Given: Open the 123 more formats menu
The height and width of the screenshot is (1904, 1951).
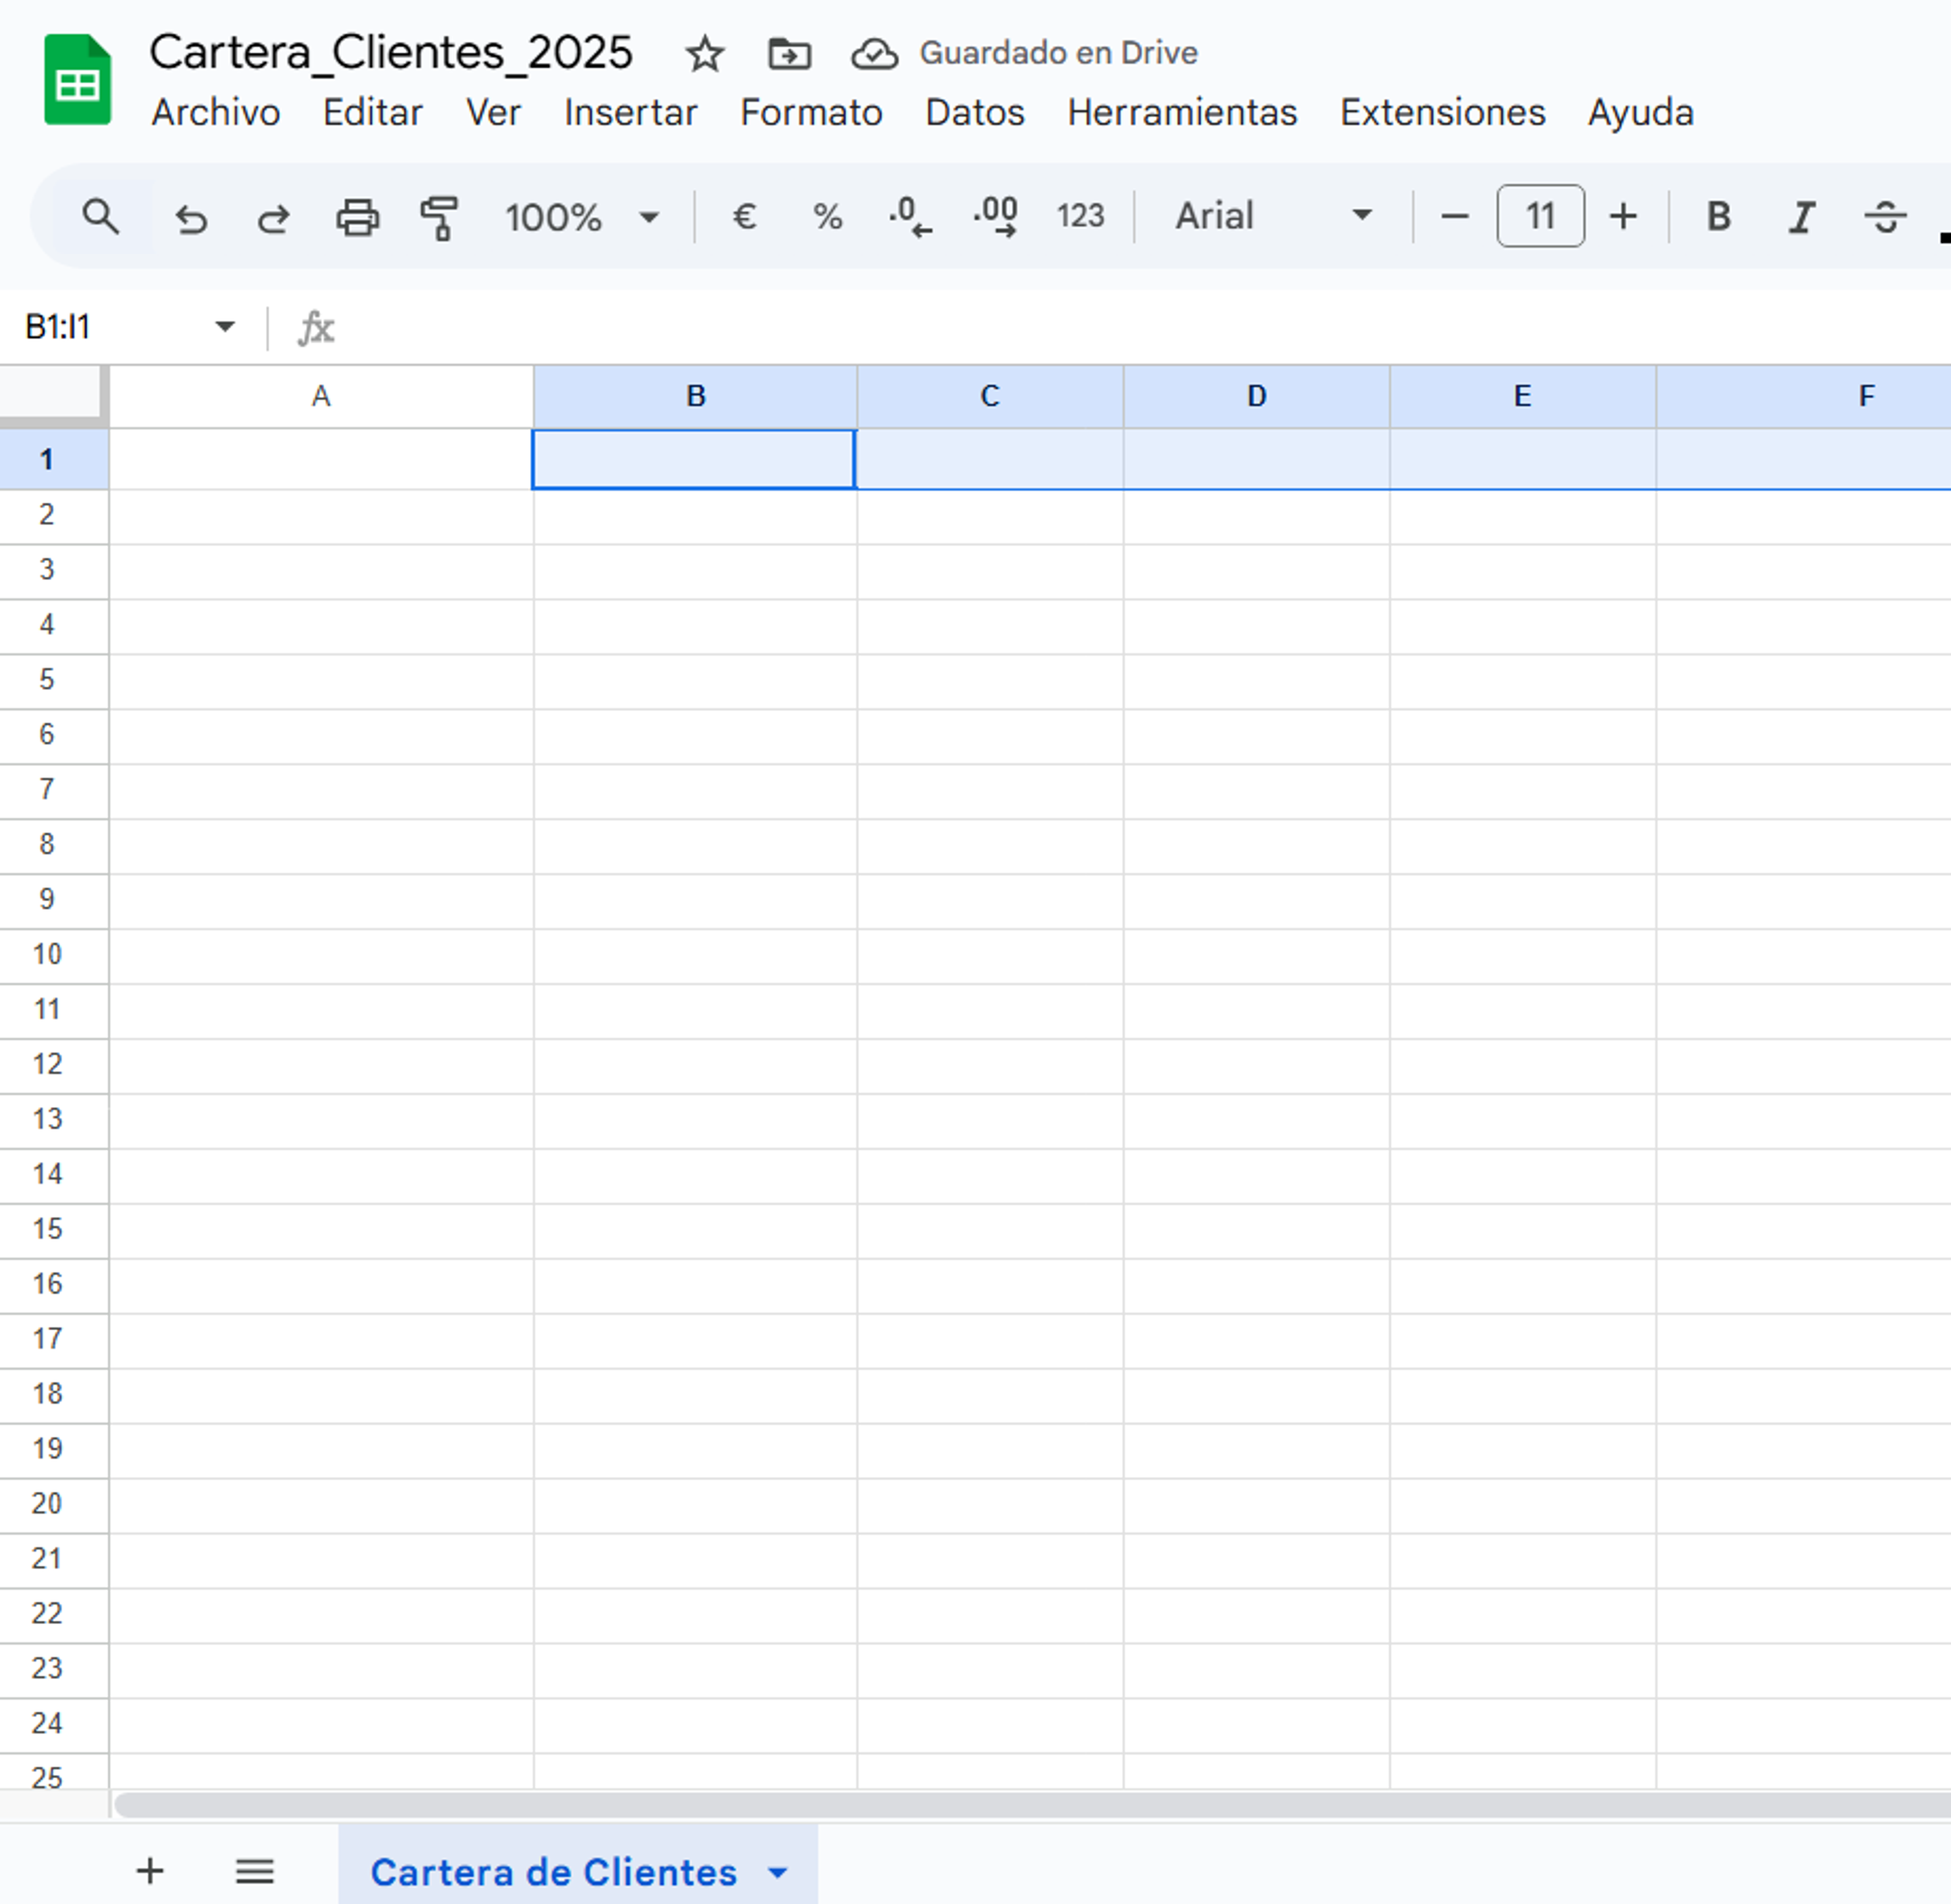Looking at the screenshot, I should 1080,216.
